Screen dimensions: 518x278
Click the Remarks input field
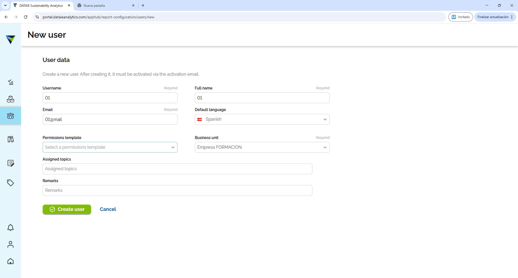point(177,190)
